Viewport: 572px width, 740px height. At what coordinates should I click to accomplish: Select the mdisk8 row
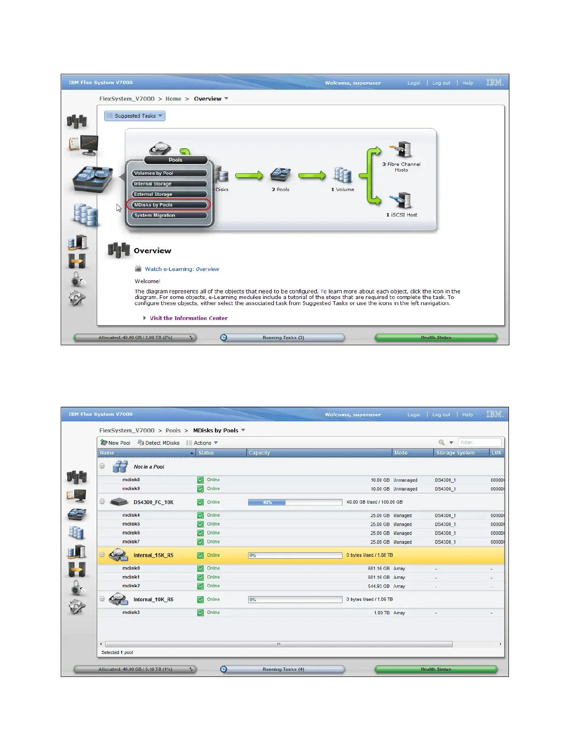(301, 480)
